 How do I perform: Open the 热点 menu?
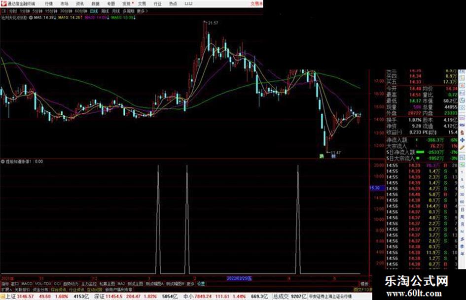coord(173,3)
